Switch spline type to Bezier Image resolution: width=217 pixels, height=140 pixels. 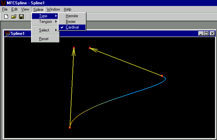point(71,22)
